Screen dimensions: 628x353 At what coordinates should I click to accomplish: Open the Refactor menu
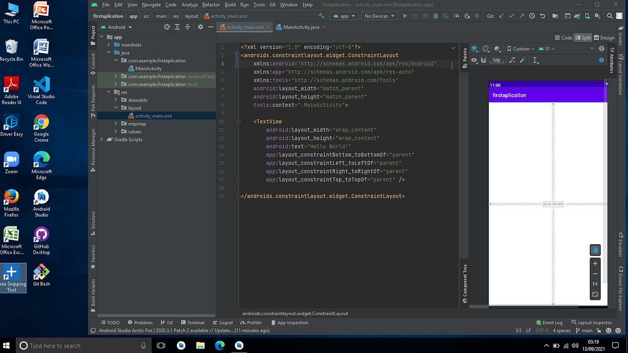click(x=211, y=4)
